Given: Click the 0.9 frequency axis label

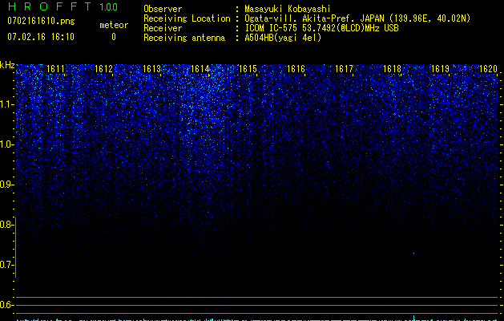Looking at the screenshot, I should (x=6, y=185).
